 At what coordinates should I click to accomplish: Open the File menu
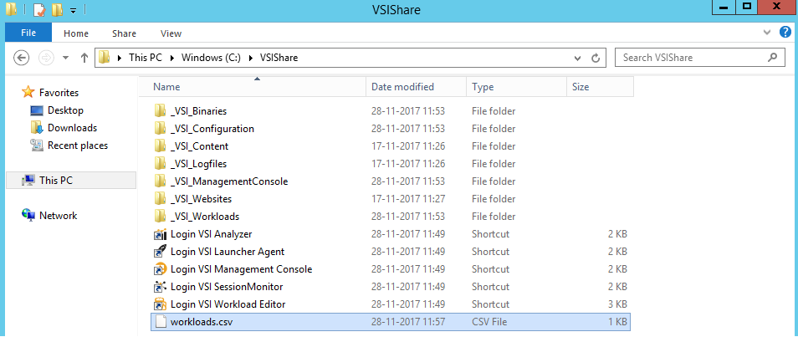click(28, 33)
